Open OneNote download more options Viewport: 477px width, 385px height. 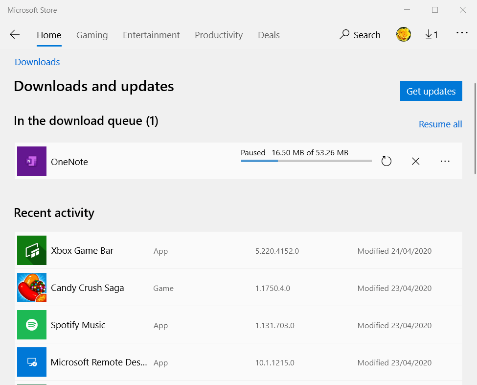tap(445, 161)
